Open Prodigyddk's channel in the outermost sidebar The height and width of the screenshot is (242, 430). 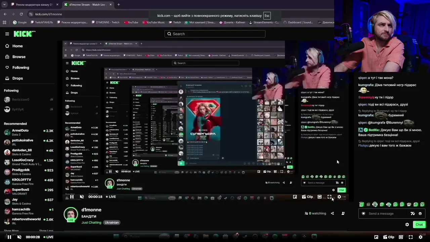[29, 172]
